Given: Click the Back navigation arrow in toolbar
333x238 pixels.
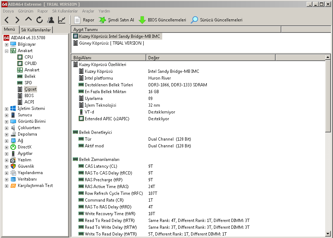Looking at the screenshot, I should pos(7,20).
